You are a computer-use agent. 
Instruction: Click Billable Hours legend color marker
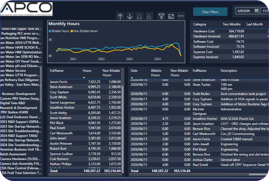click(50, 31)
